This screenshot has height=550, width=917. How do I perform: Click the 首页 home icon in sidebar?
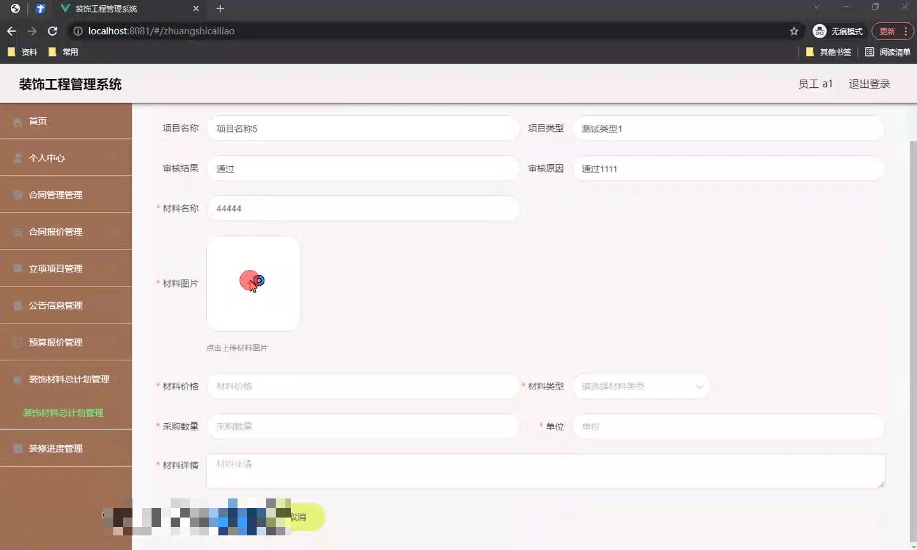(x=17, y=120)
